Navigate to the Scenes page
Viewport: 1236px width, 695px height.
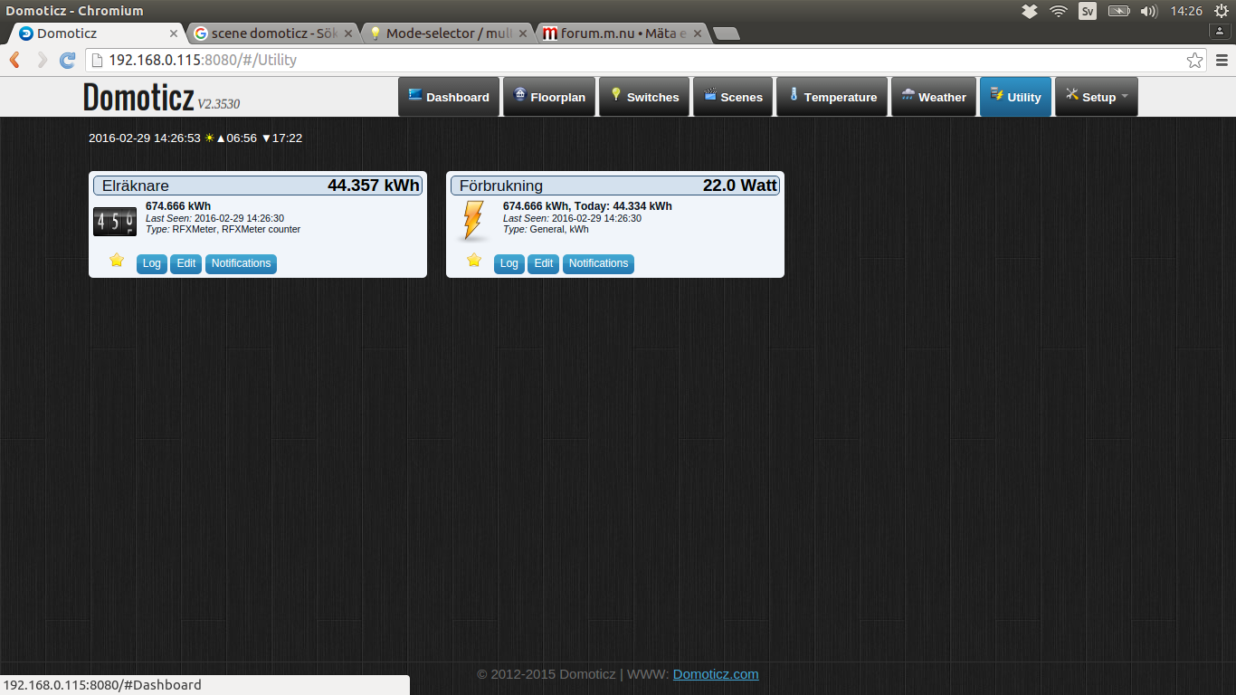point(733,97)
